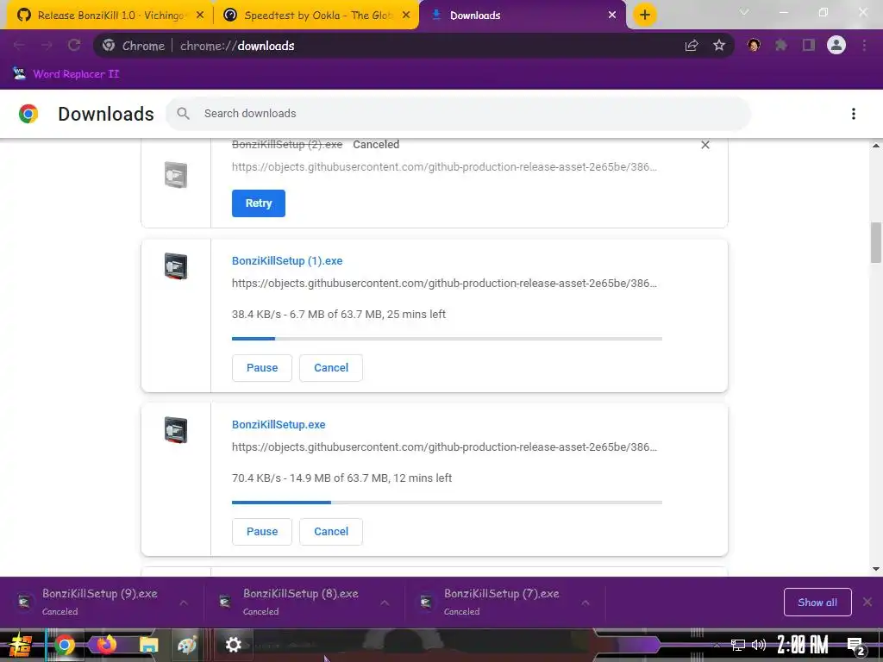Remove canceled BonziKillSetup (2).exe from list
The image size is (883, 662).
pos(705,145)
